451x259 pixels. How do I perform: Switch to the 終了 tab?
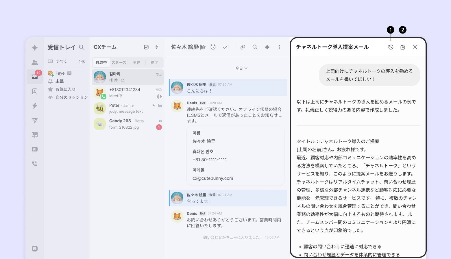click(154, 62)
